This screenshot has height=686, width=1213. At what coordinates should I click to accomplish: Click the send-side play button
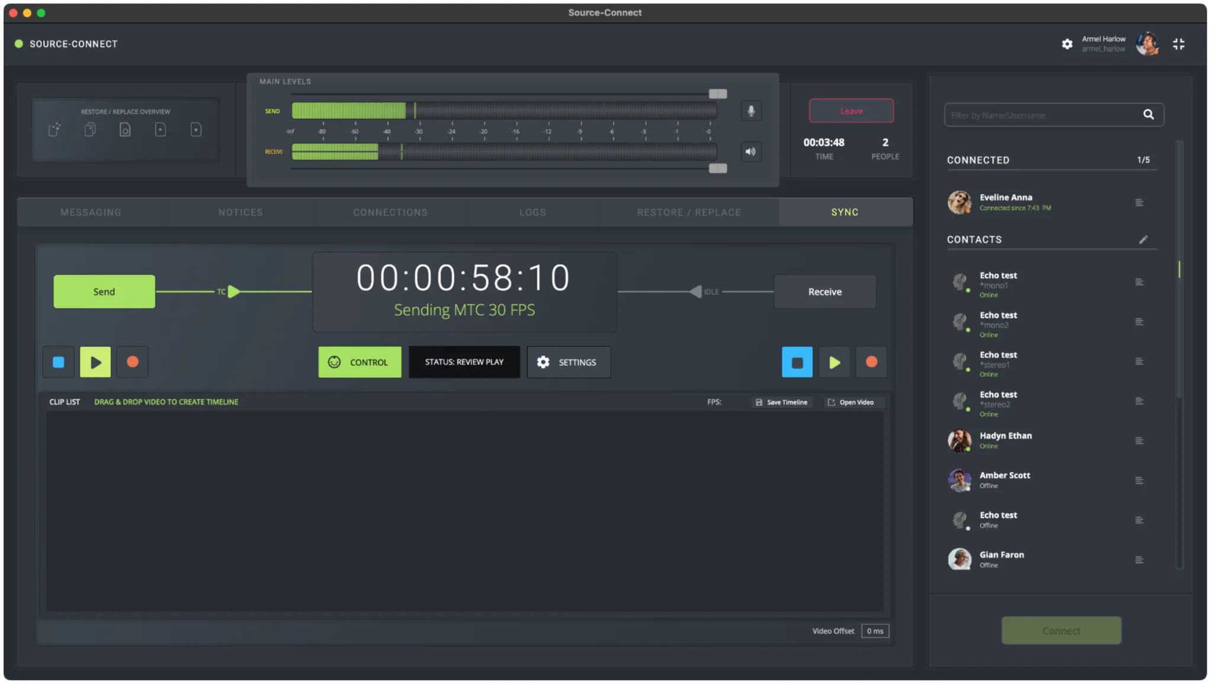point(95,362)
